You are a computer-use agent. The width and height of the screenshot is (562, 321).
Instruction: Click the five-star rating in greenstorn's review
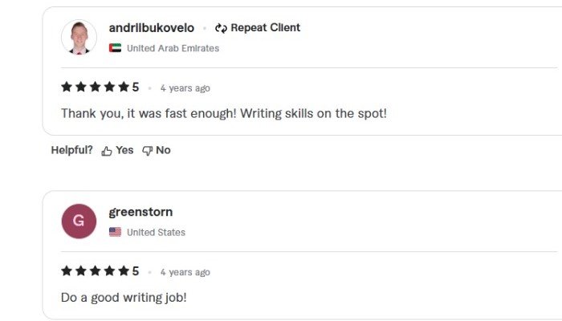coord(95,271)
